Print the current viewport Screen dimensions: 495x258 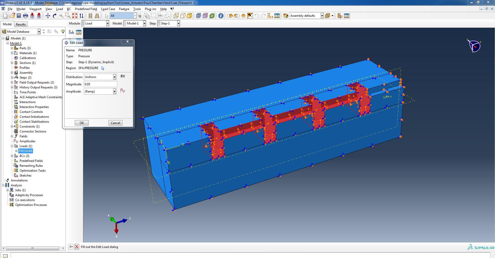(x=26, y=16)
